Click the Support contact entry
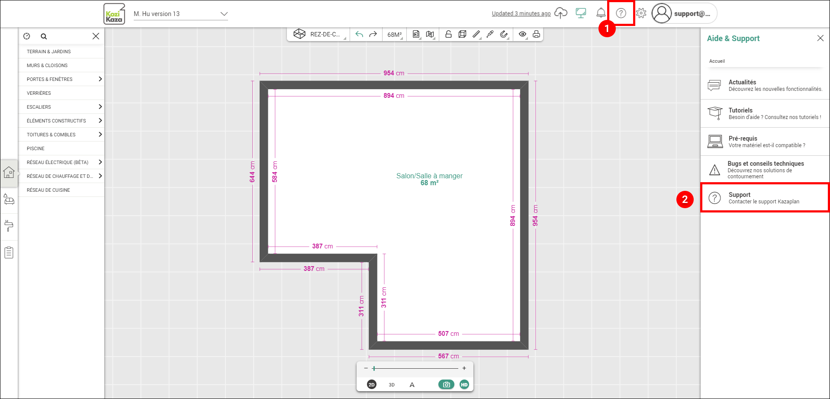The height and width of the screenshot is (399, 830). pyautogui.click(x=765, y=198)
